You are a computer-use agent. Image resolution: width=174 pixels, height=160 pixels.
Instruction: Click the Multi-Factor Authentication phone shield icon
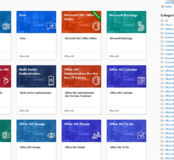(x=51, y=81)
